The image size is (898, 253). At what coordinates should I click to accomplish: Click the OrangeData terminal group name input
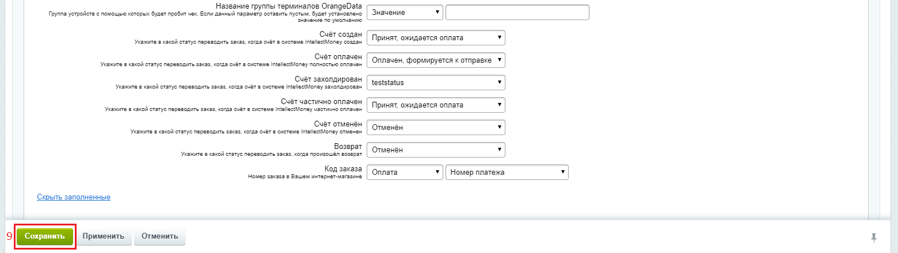[x=517, y=12]
